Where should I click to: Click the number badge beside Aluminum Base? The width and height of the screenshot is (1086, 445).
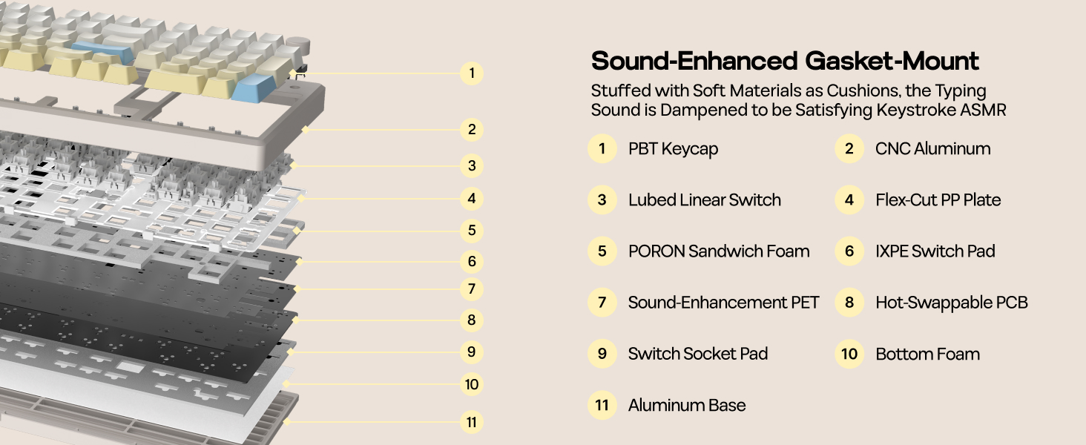(602, 405)
